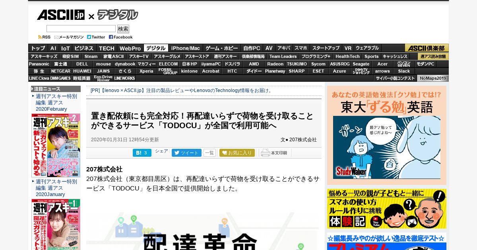Add article to お気に入り favorites
This screenshot has width=477, height=250.
pyautogui.click(x=237, y=153)
